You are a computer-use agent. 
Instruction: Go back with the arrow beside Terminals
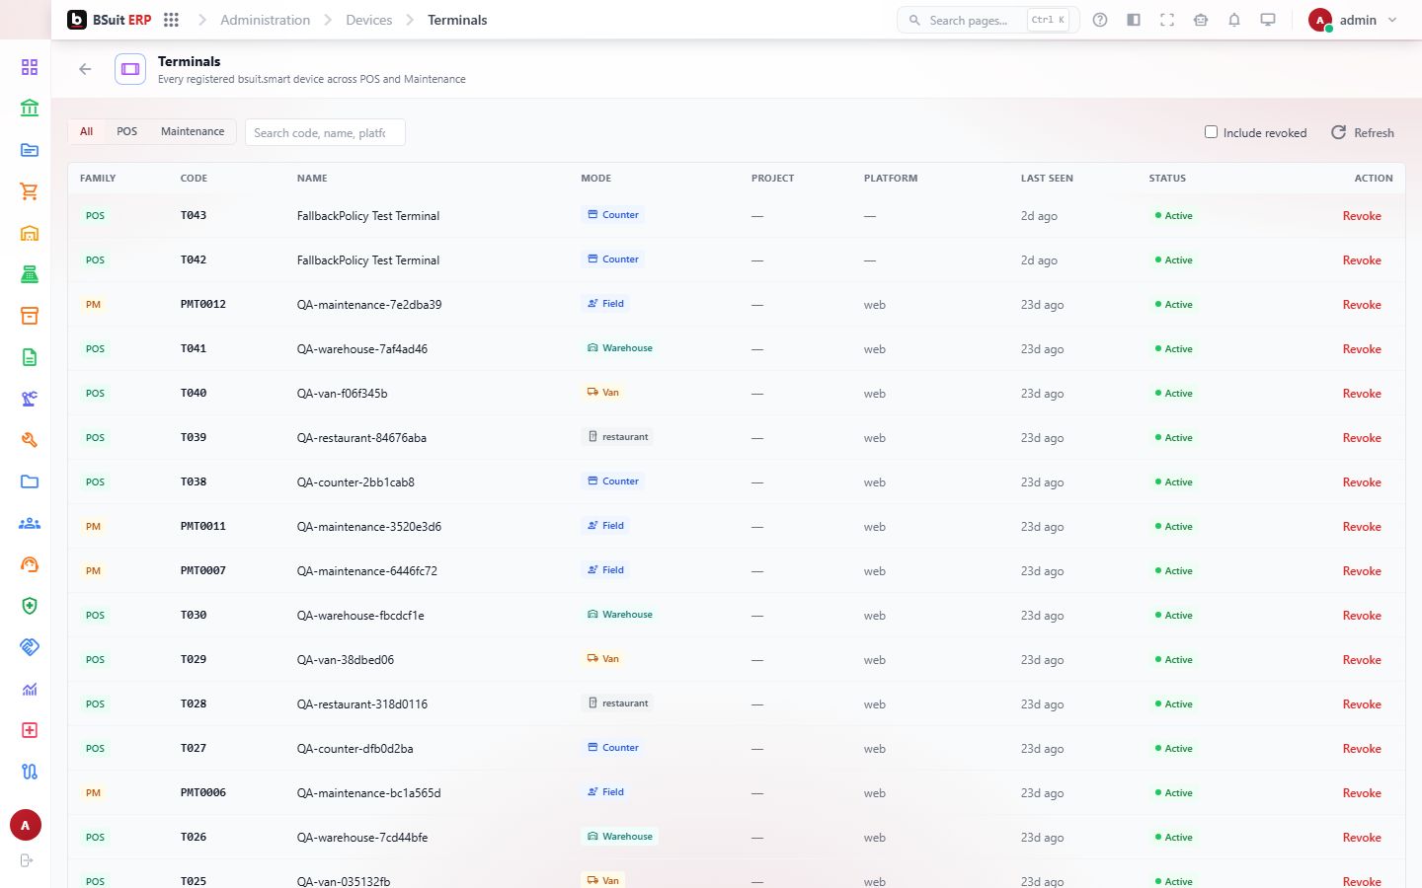85,69
